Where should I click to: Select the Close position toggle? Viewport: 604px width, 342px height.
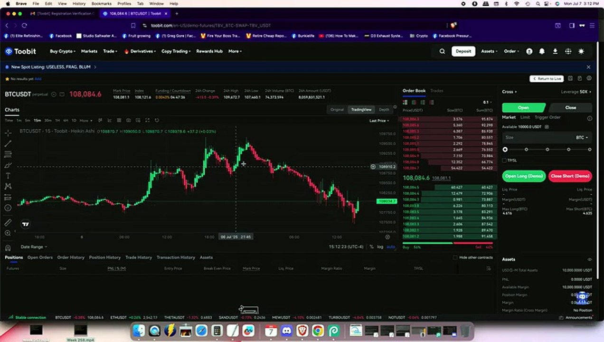tap(570, 107)
